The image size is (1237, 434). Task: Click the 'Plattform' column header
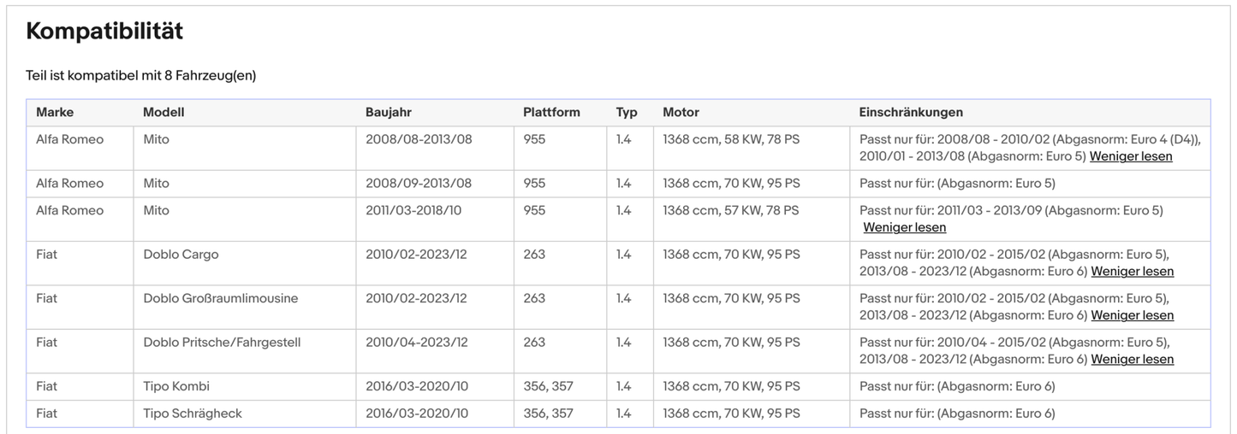tap(551, 112)
